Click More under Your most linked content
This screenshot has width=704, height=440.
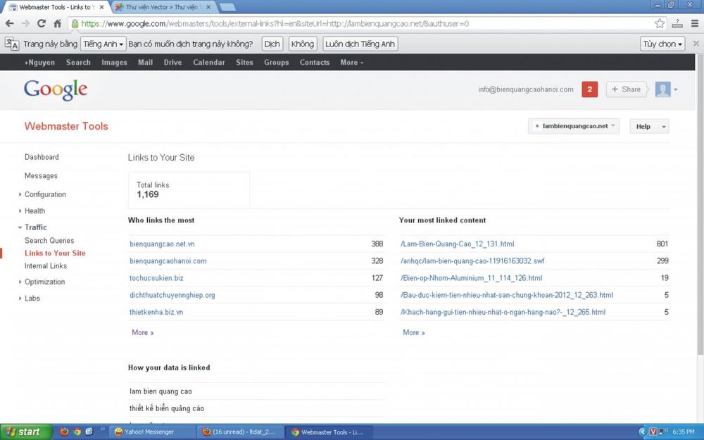(x=414, y=333)
